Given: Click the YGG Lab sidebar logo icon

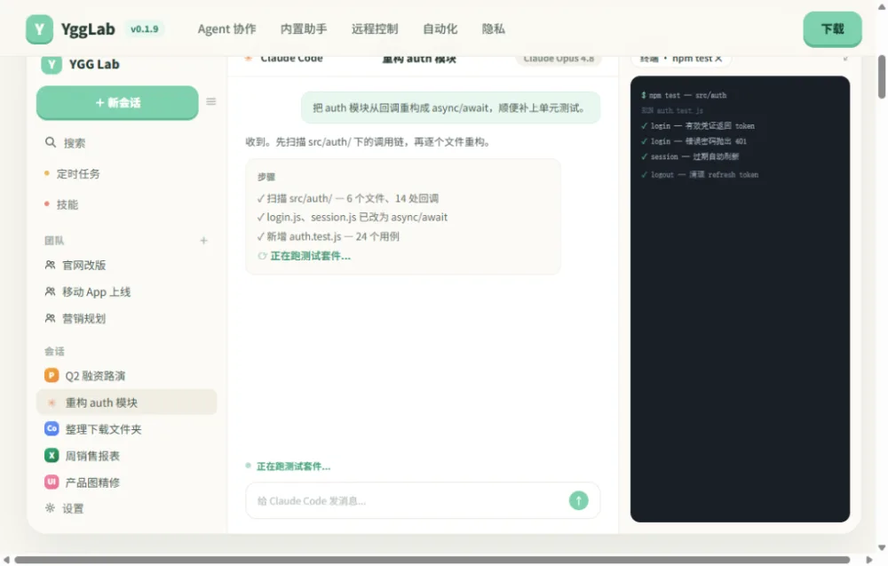Looking at the screenshot, I should [51, 64].
